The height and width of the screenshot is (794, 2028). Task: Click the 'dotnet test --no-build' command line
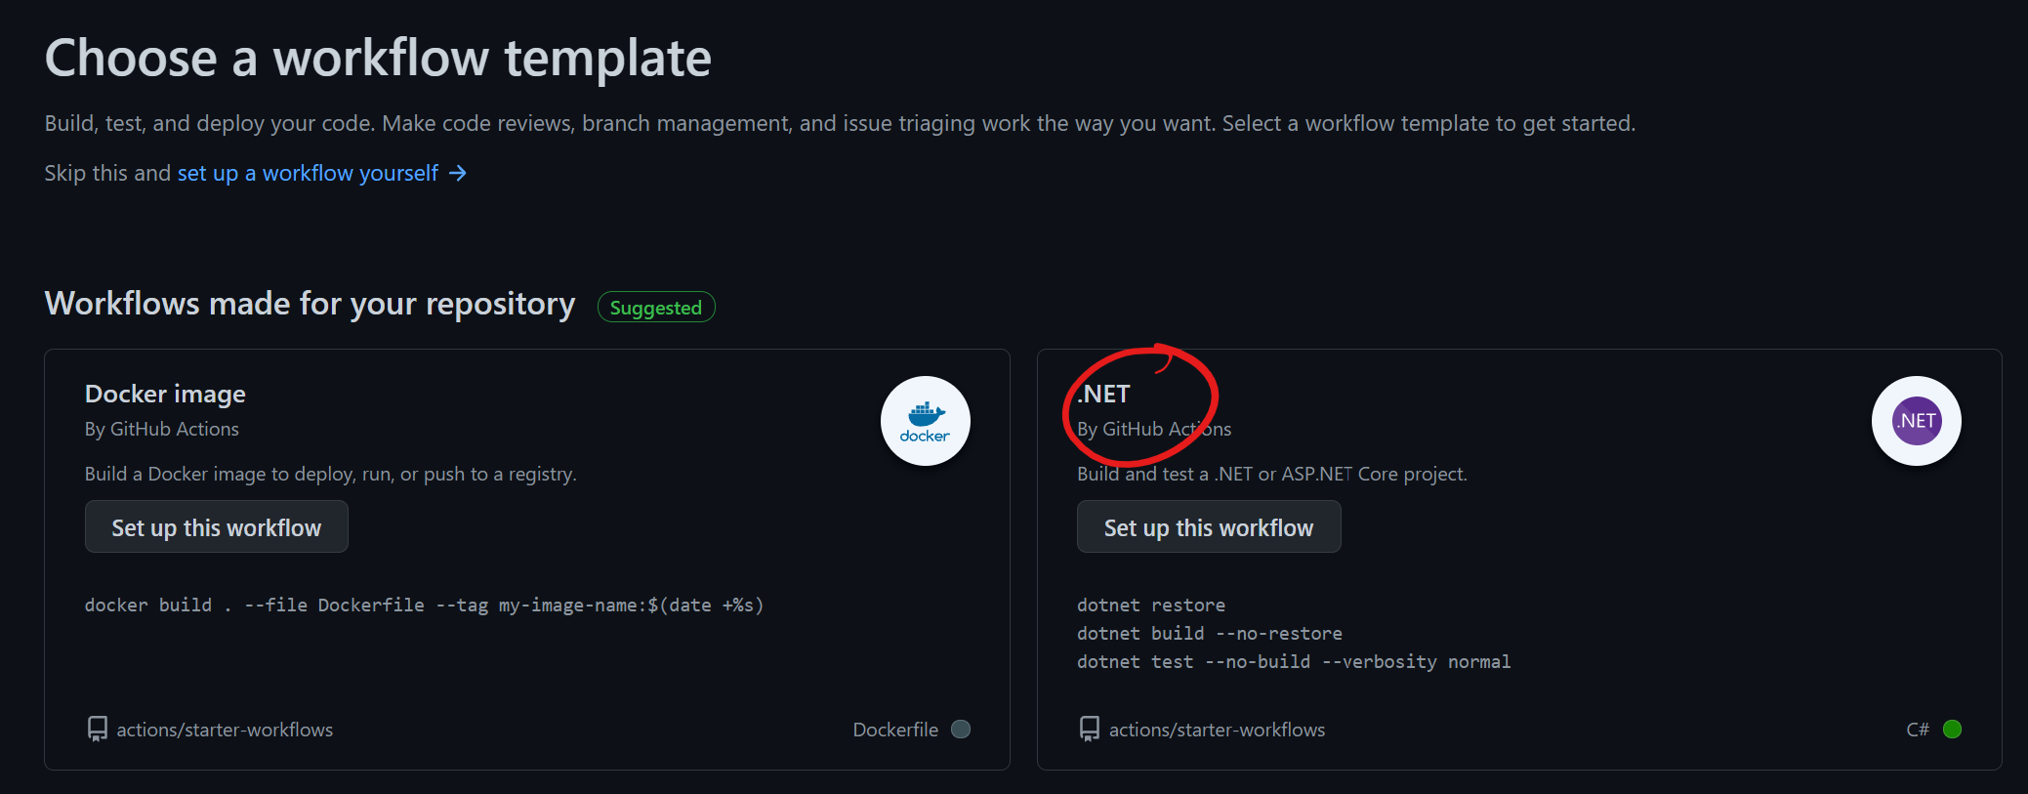click(1294, 662)
